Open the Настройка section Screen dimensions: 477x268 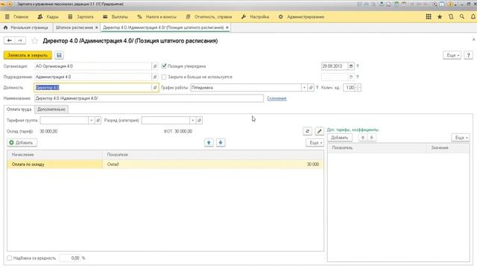[x=255, y=16]
